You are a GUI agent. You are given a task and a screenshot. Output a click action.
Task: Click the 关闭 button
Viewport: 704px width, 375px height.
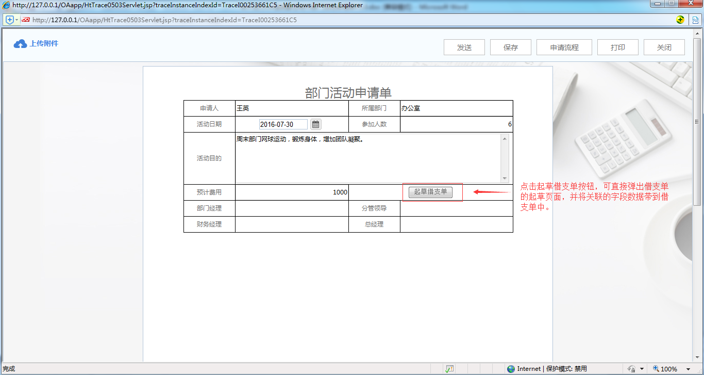(x=664, y=47)
